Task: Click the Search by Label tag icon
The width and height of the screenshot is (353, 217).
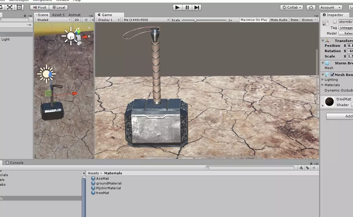Action: pos(307,168)
